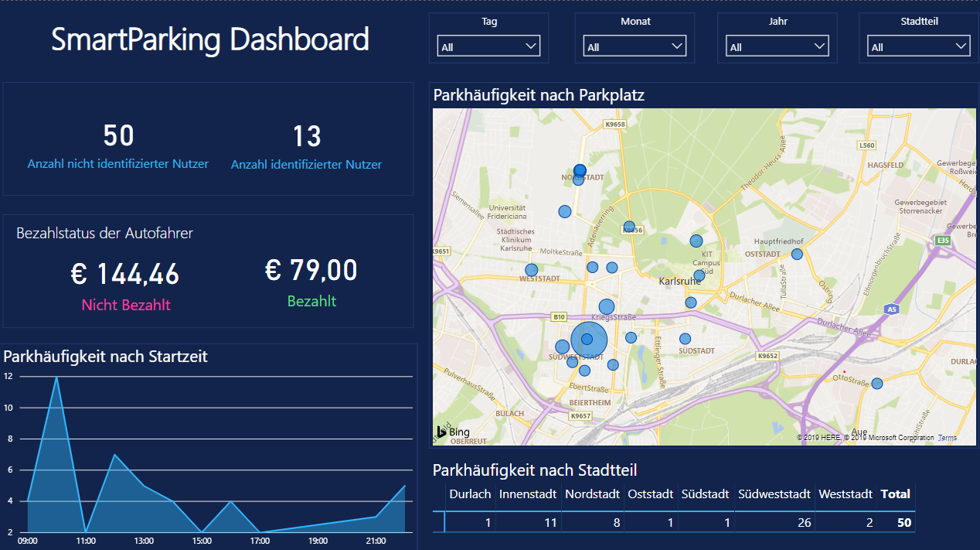
Task: Click the highest peak of the area chart
Action: coord(56,377)
